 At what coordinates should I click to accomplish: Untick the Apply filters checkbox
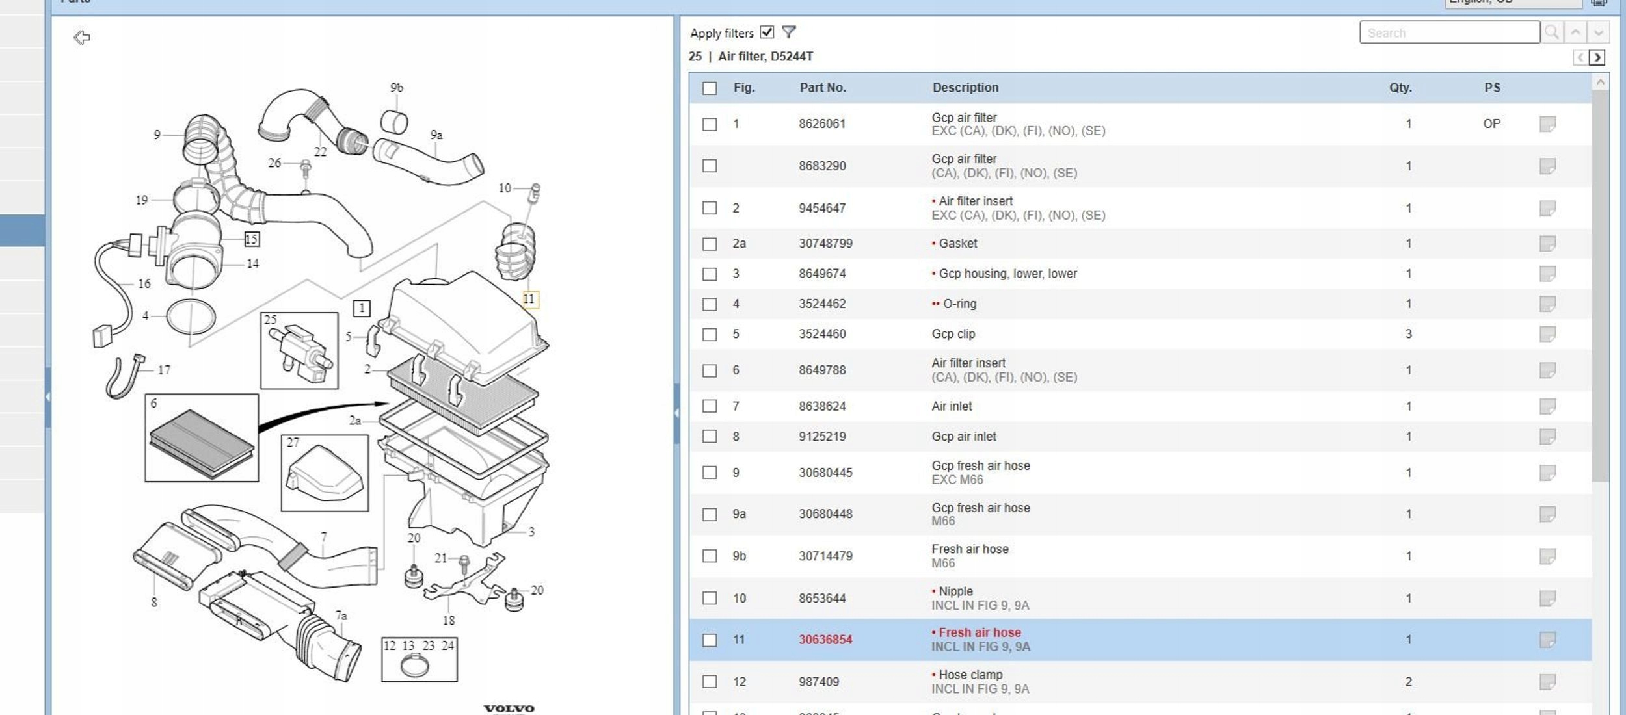coord(767,32)
